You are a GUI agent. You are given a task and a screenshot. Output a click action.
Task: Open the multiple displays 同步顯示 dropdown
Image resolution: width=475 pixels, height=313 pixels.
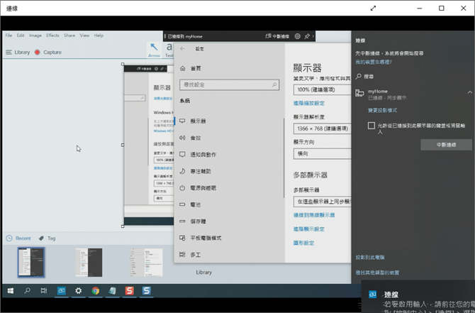point(322,202)
